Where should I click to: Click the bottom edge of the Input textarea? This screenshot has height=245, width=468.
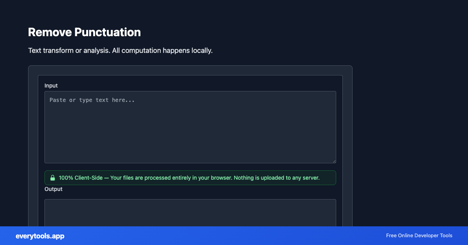(x=190, y=162)
